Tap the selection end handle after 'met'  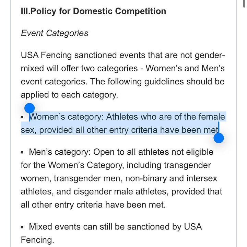pyautogui.click(x=219, y=138)
